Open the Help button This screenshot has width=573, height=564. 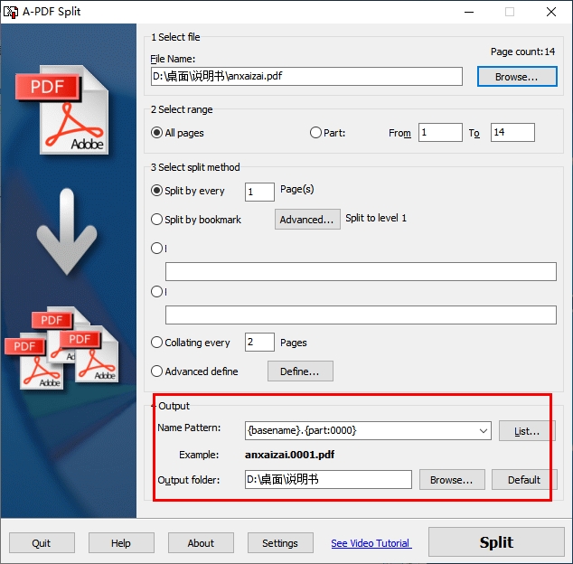tap(121, 543)
